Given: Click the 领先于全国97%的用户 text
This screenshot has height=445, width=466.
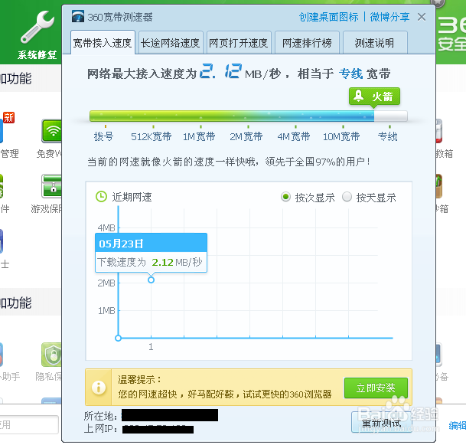Looking at the screenshot, I should pos(314,162).
